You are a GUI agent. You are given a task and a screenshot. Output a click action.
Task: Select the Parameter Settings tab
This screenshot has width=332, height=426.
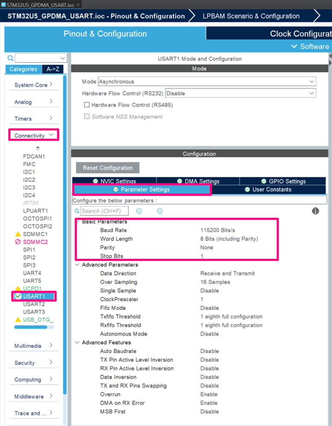pos(141,189)
